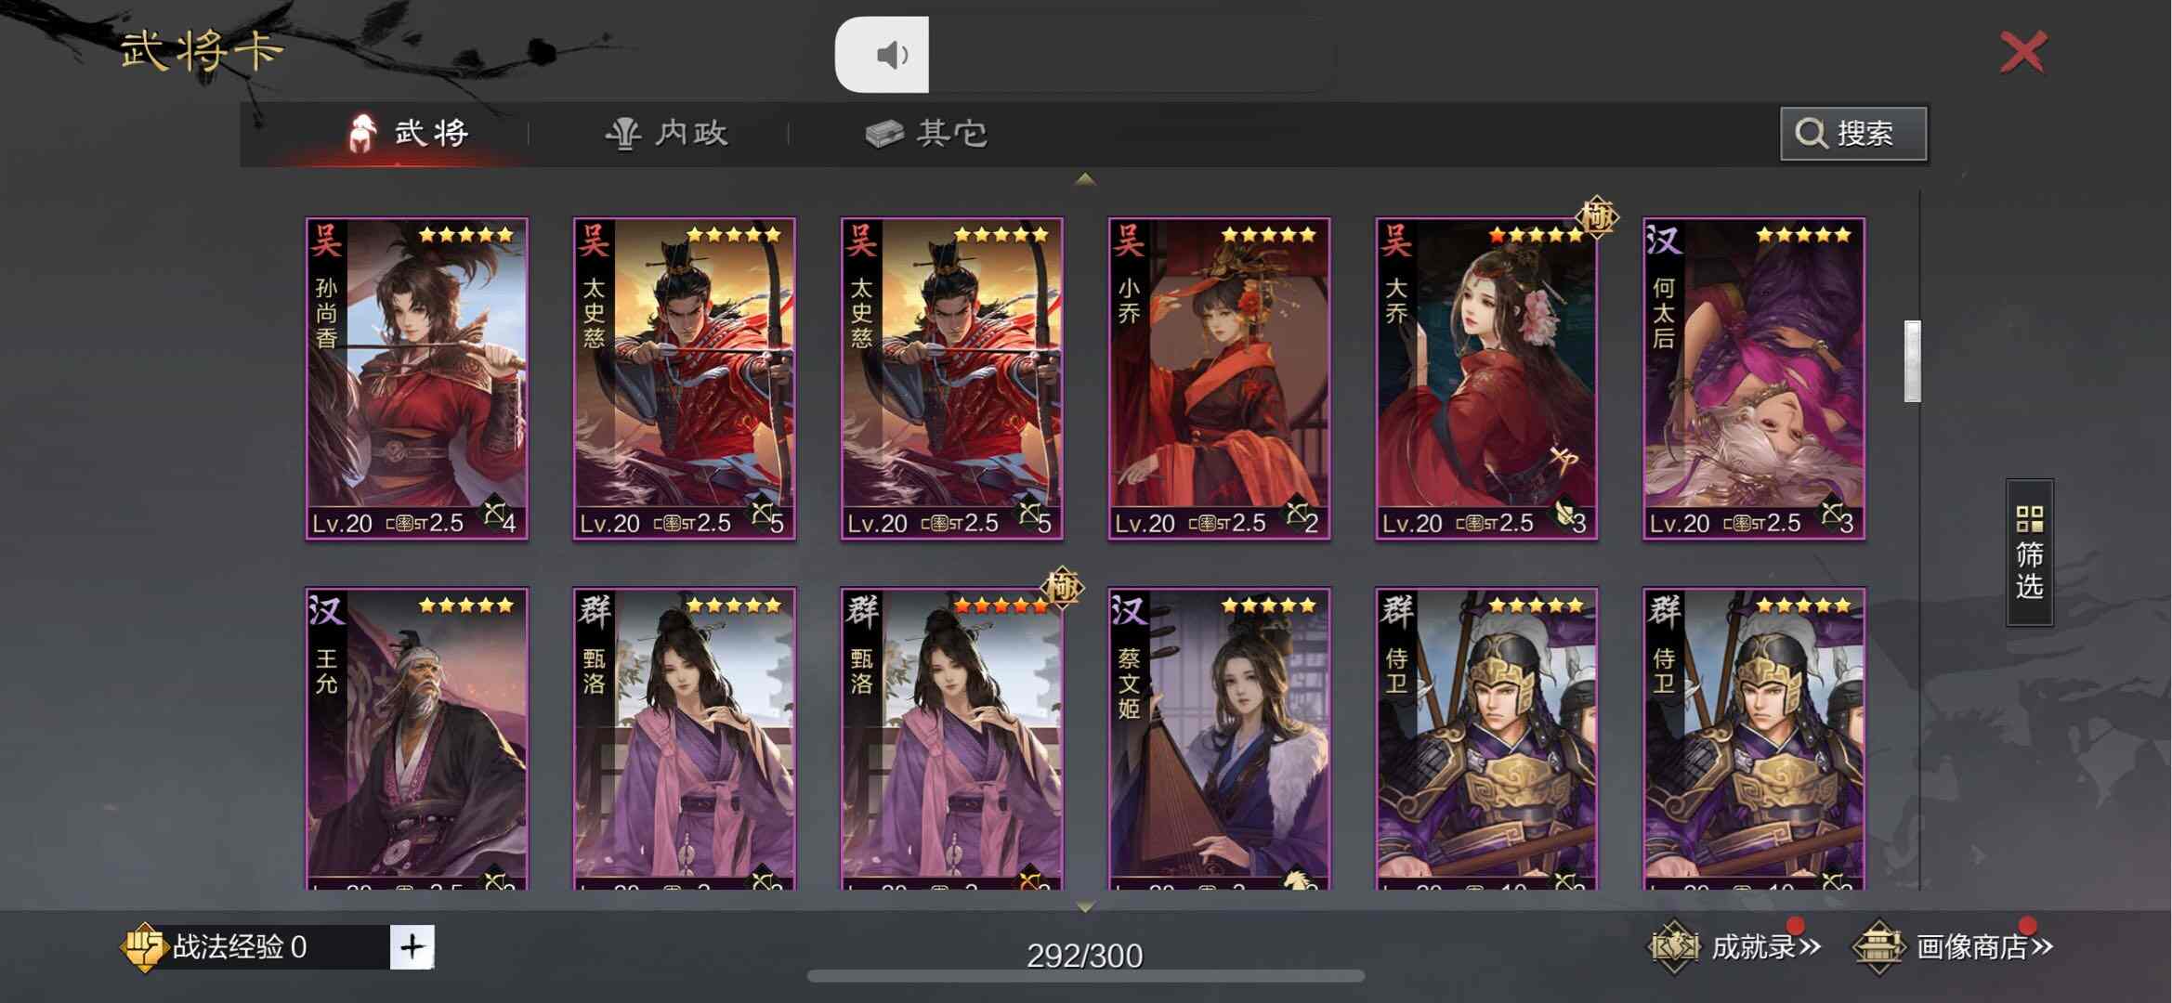This screenshot has height=1003, width=2172.
Task: Select the 小乔 general card
Action: pos(1219,379)
